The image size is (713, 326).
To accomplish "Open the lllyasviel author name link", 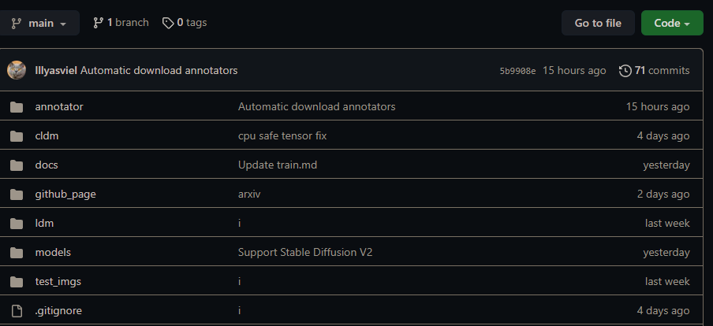I will [x=56, y=70].
